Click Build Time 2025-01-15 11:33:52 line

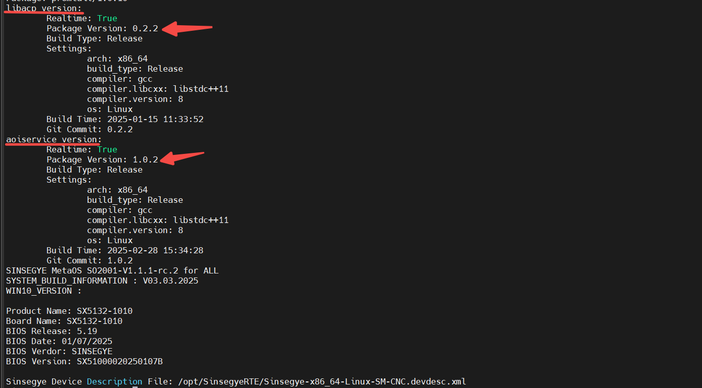124,119
